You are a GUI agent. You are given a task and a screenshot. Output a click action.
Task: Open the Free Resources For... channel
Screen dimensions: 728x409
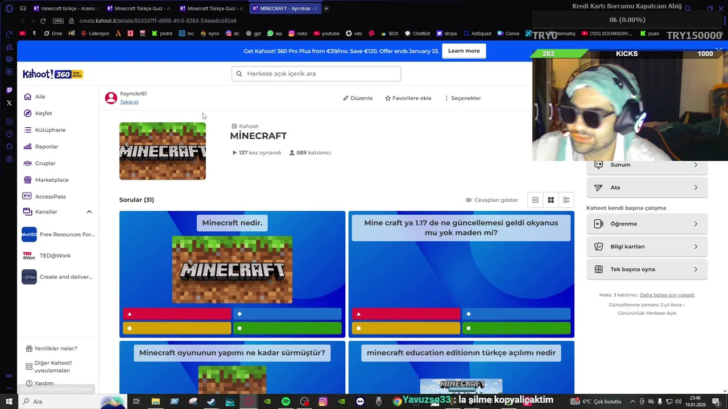(58, 235)
